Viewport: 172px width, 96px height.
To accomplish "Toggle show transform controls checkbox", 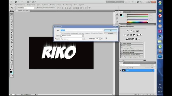I will coord(36,8).
